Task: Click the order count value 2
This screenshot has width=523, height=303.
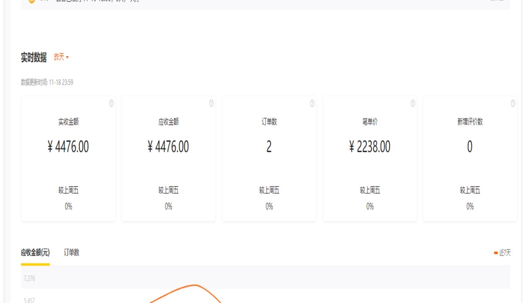Action: point(269,147)
